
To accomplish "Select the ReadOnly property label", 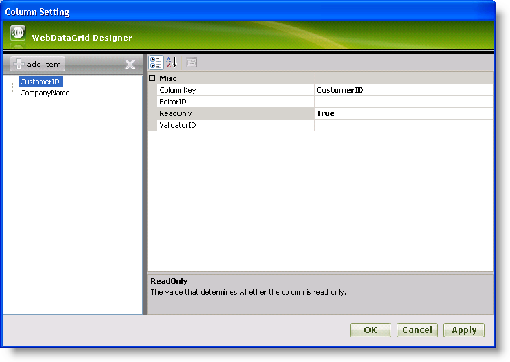I will (236, 113).
